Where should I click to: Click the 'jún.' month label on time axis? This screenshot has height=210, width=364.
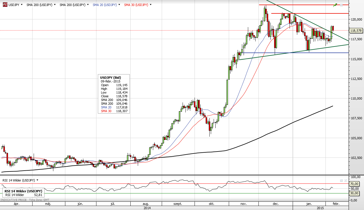pyautogui.click(x=80, y=204)
